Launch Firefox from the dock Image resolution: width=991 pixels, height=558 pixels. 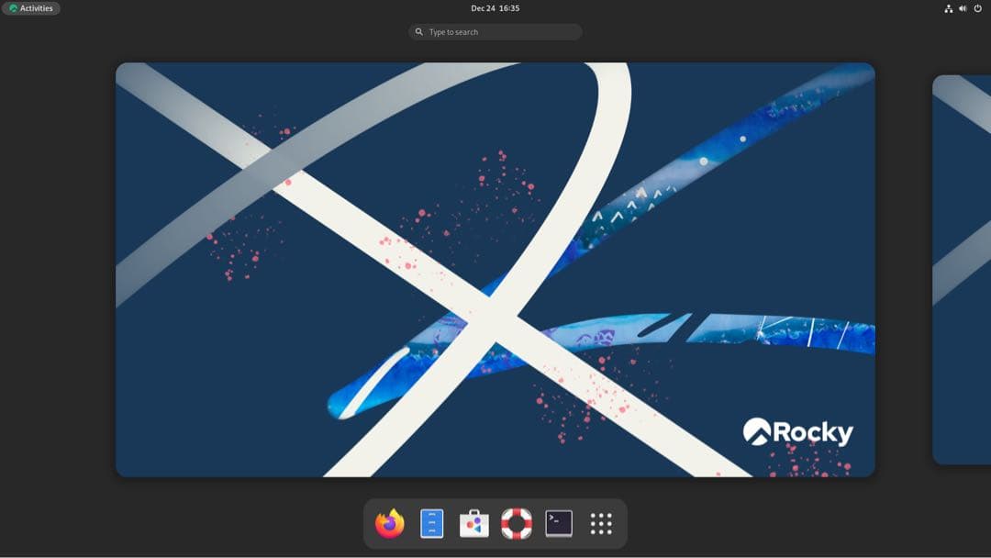click(x=389, y=524)
